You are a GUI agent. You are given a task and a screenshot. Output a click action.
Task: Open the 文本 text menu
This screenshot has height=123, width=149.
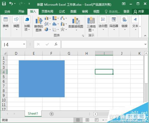pos(135,23)
